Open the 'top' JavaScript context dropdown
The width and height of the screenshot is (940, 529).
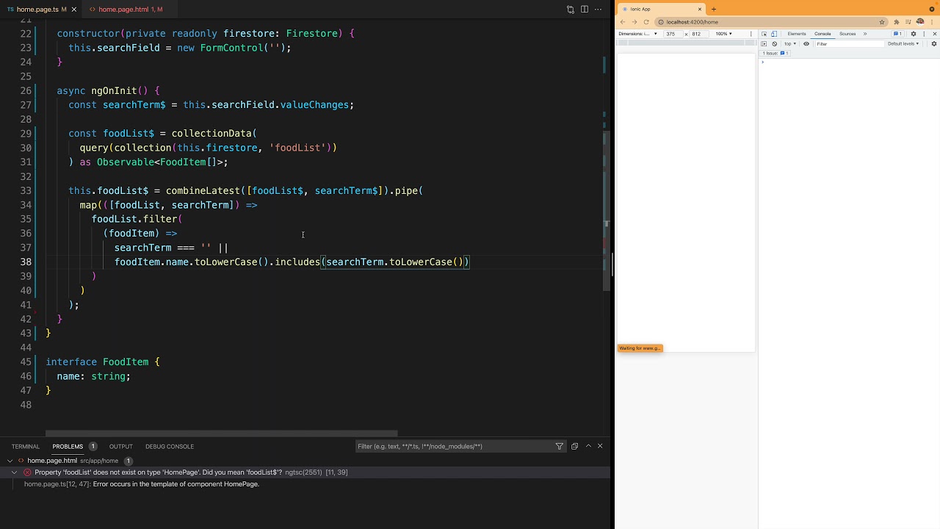790,44
